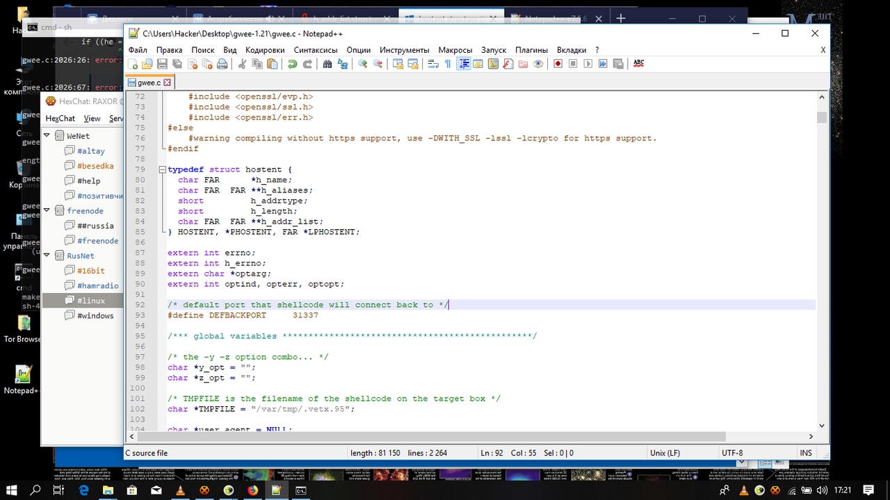Viewport: 890px width, 500px height.
Task: Click the Close document toolbar icon
Action: click(192, 64)
